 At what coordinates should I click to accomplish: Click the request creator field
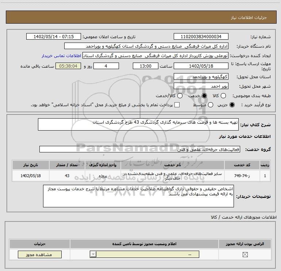click(155, 56)
